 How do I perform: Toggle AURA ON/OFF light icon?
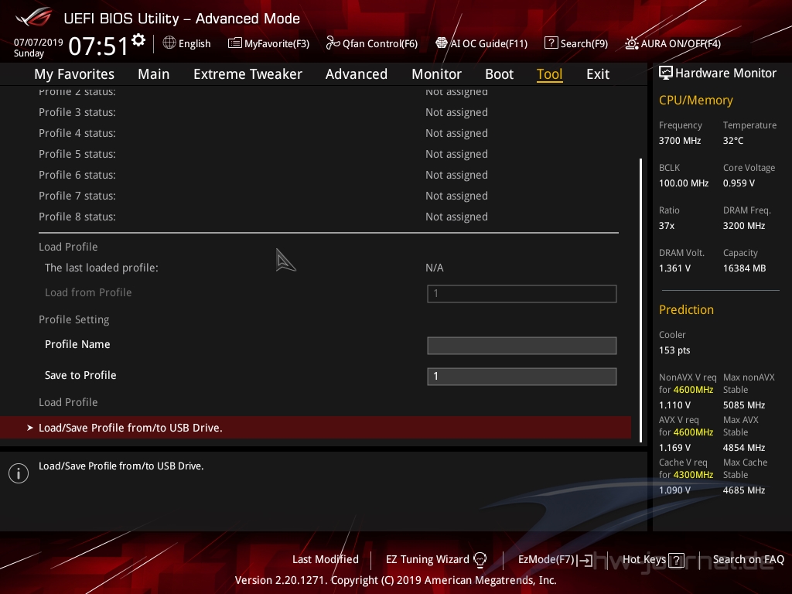pos(631,43)
